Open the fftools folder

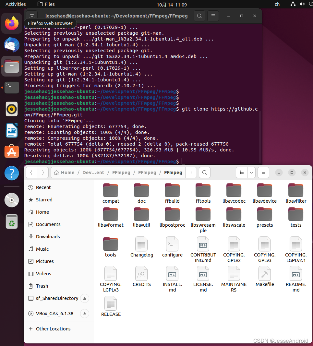203,193
